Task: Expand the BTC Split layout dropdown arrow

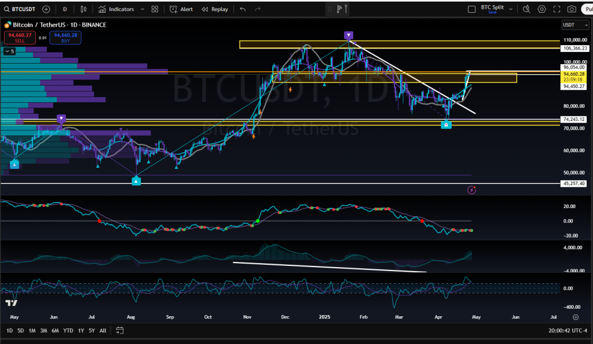Action: pos(511,9)
